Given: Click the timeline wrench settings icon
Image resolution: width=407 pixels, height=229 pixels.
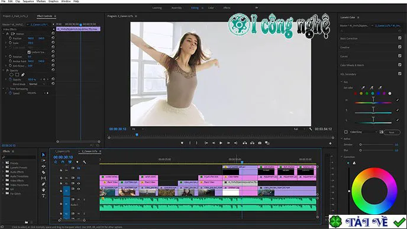Looking at the screenshot, I should tap(85, 162).
